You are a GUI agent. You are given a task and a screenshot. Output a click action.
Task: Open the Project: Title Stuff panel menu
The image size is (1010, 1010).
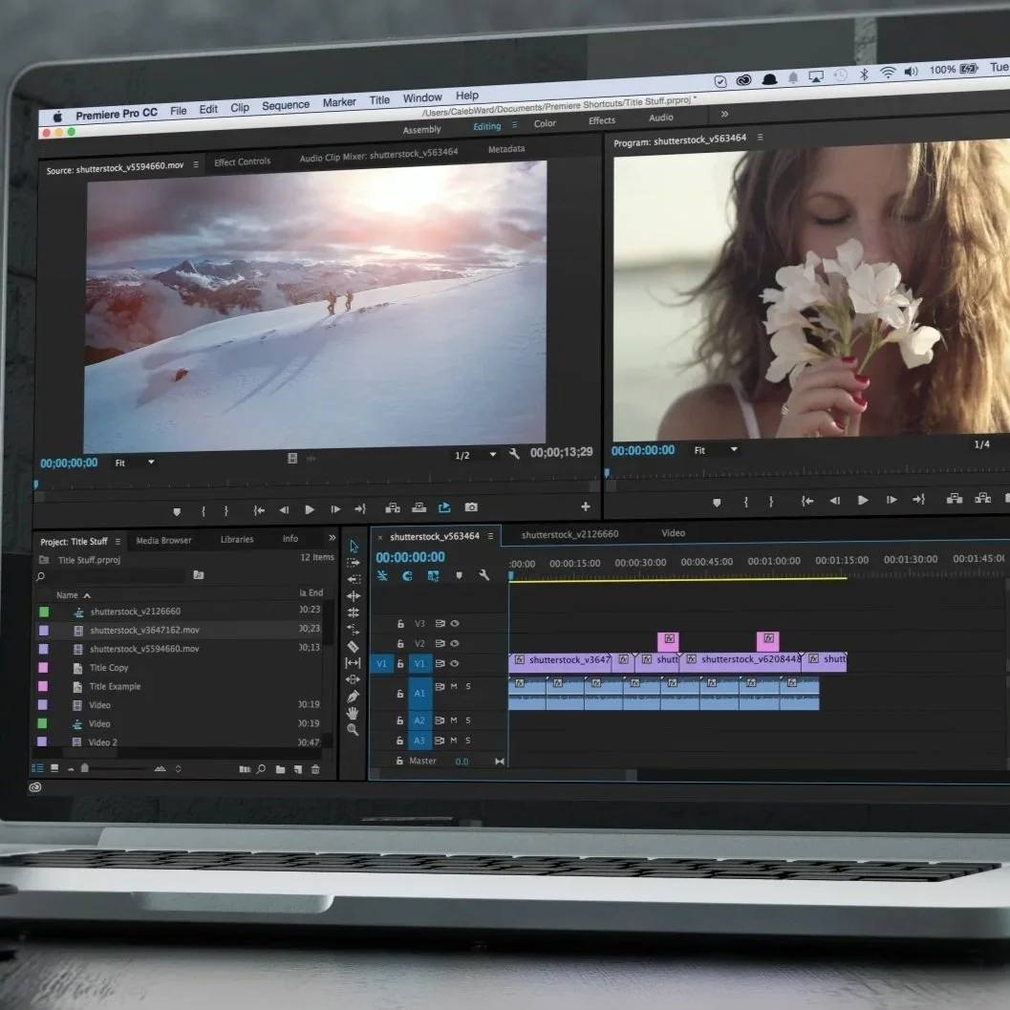[118, 541]
